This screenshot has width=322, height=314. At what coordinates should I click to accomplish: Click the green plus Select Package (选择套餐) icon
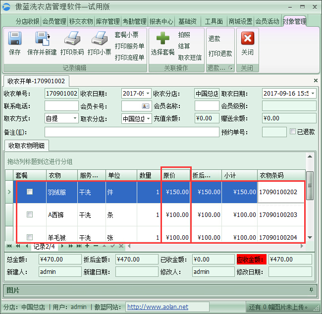(163, 38)
